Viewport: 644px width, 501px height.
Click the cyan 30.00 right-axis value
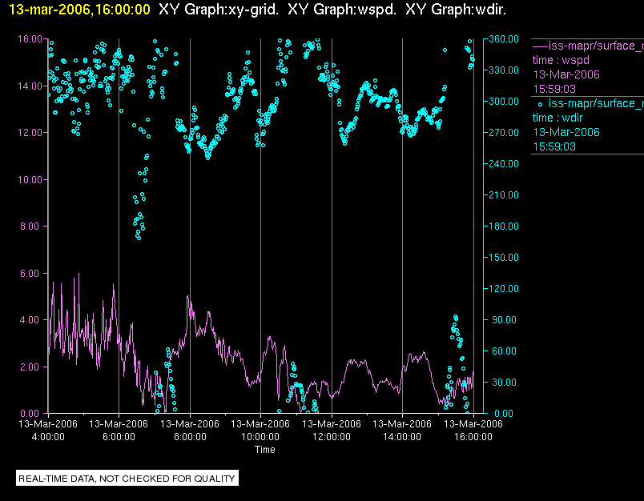coord(505,382)
